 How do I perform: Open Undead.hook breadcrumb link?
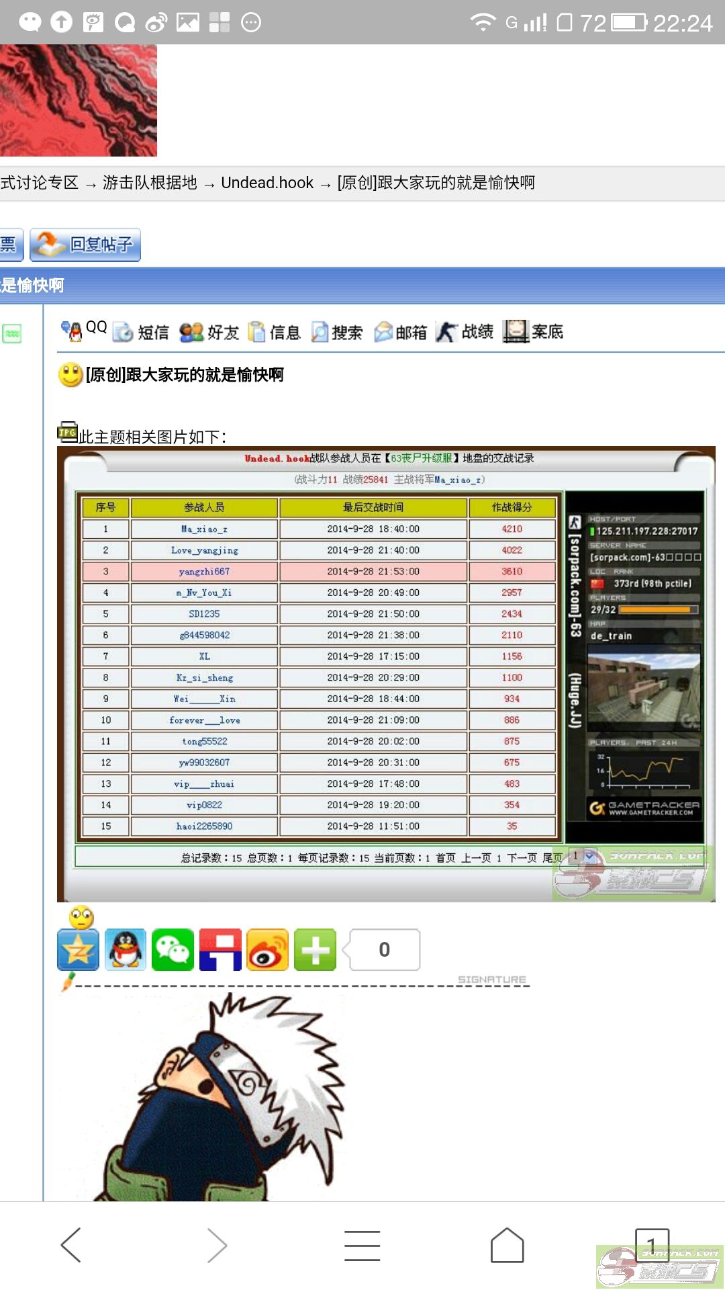(x=267, y=183)
